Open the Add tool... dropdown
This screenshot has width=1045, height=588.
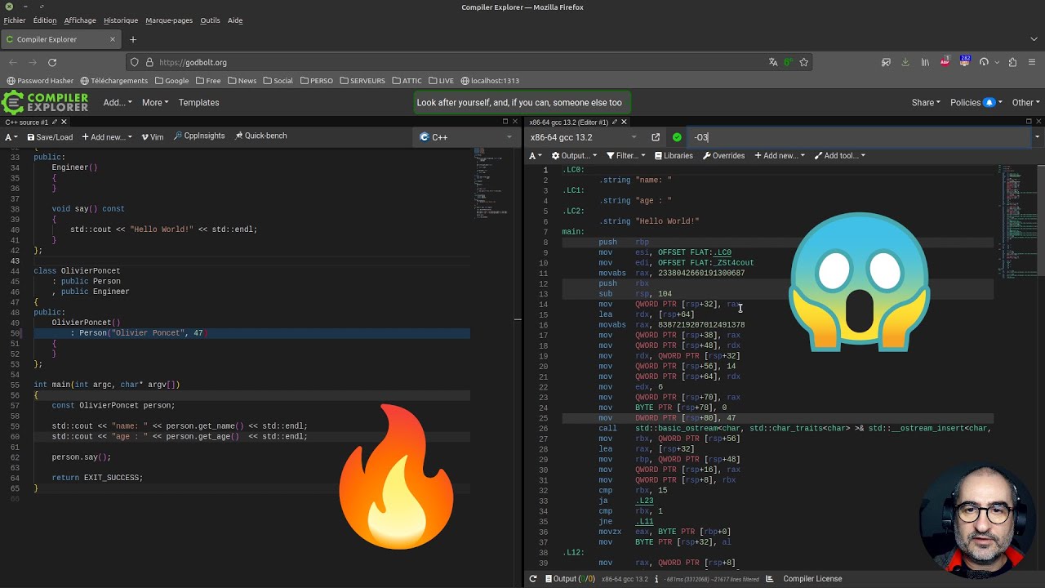pos(840,156)
